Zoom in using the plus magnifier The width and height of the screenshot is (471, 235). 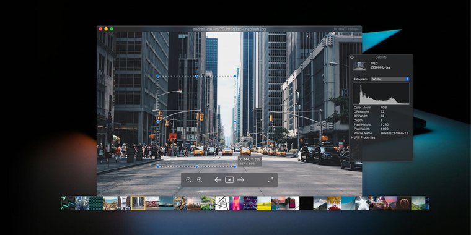[x=200, y=180]
